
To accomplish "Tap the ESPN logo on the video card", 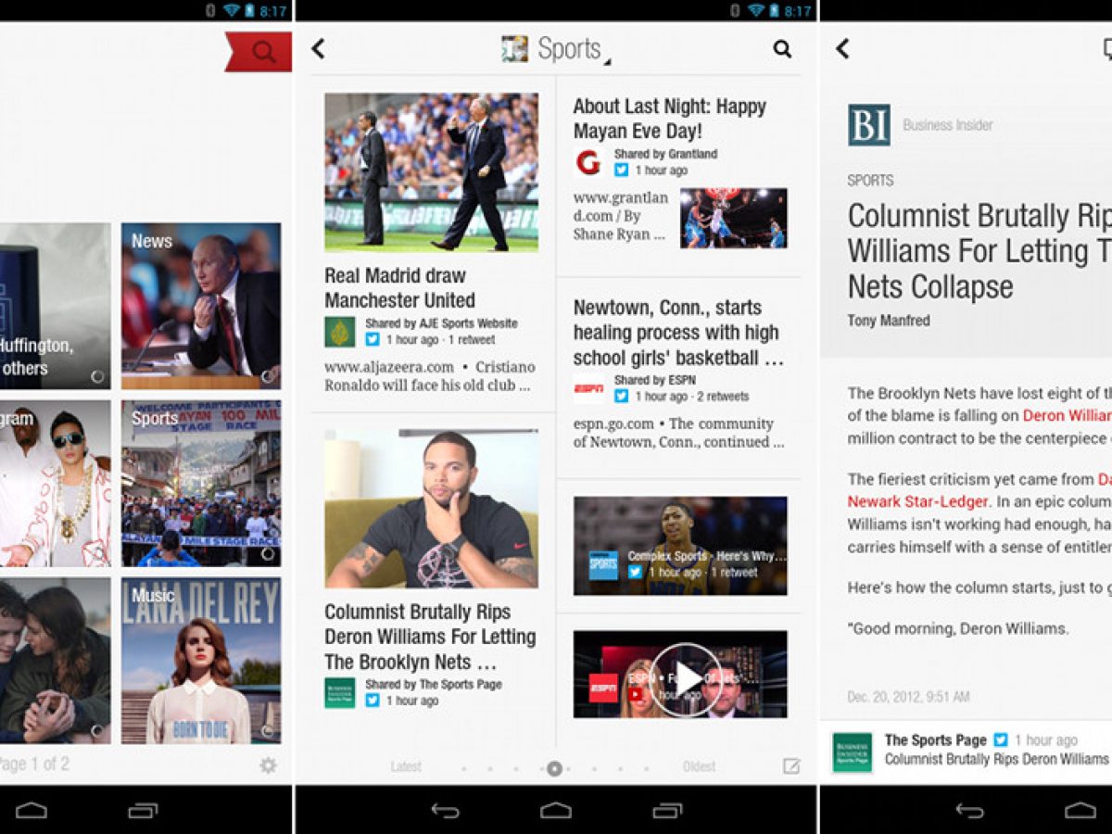I will click(x=603, y=688).
